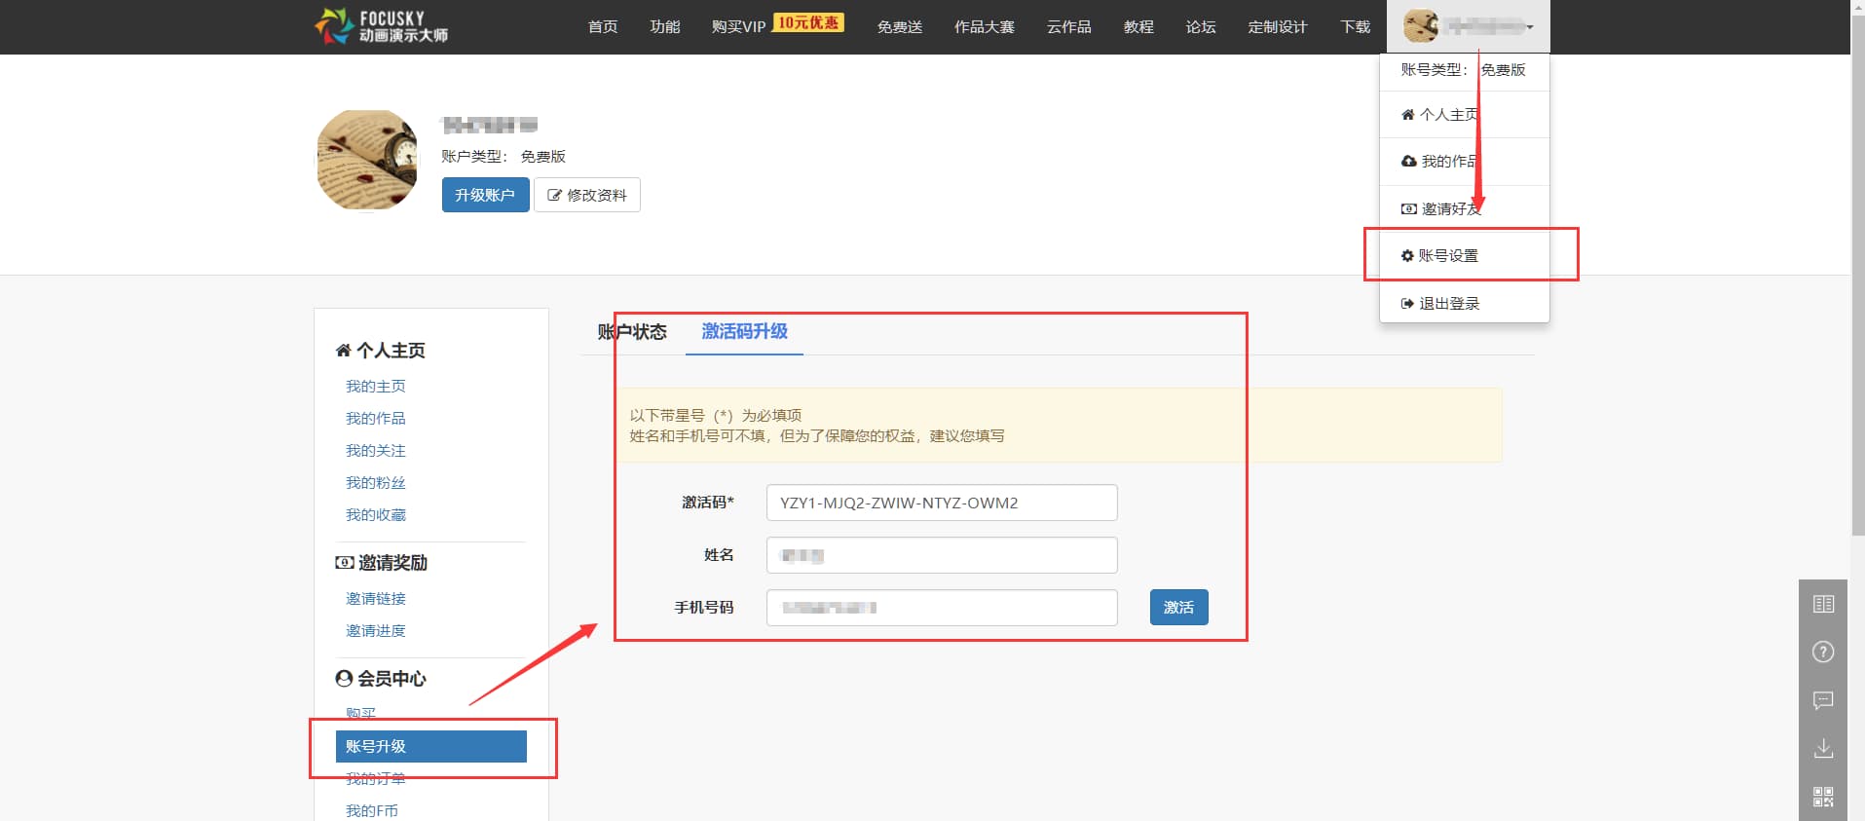Toggle the user avatar dropdown in the header
The image size is (1865, 821).
pos(1468,26)
